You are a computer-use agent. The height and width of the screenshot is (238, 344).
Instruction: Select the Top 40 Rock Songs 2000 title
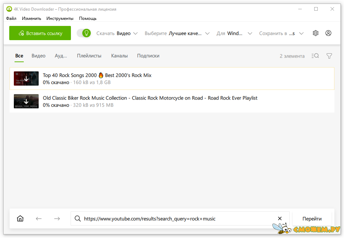[x=97, y=75]
